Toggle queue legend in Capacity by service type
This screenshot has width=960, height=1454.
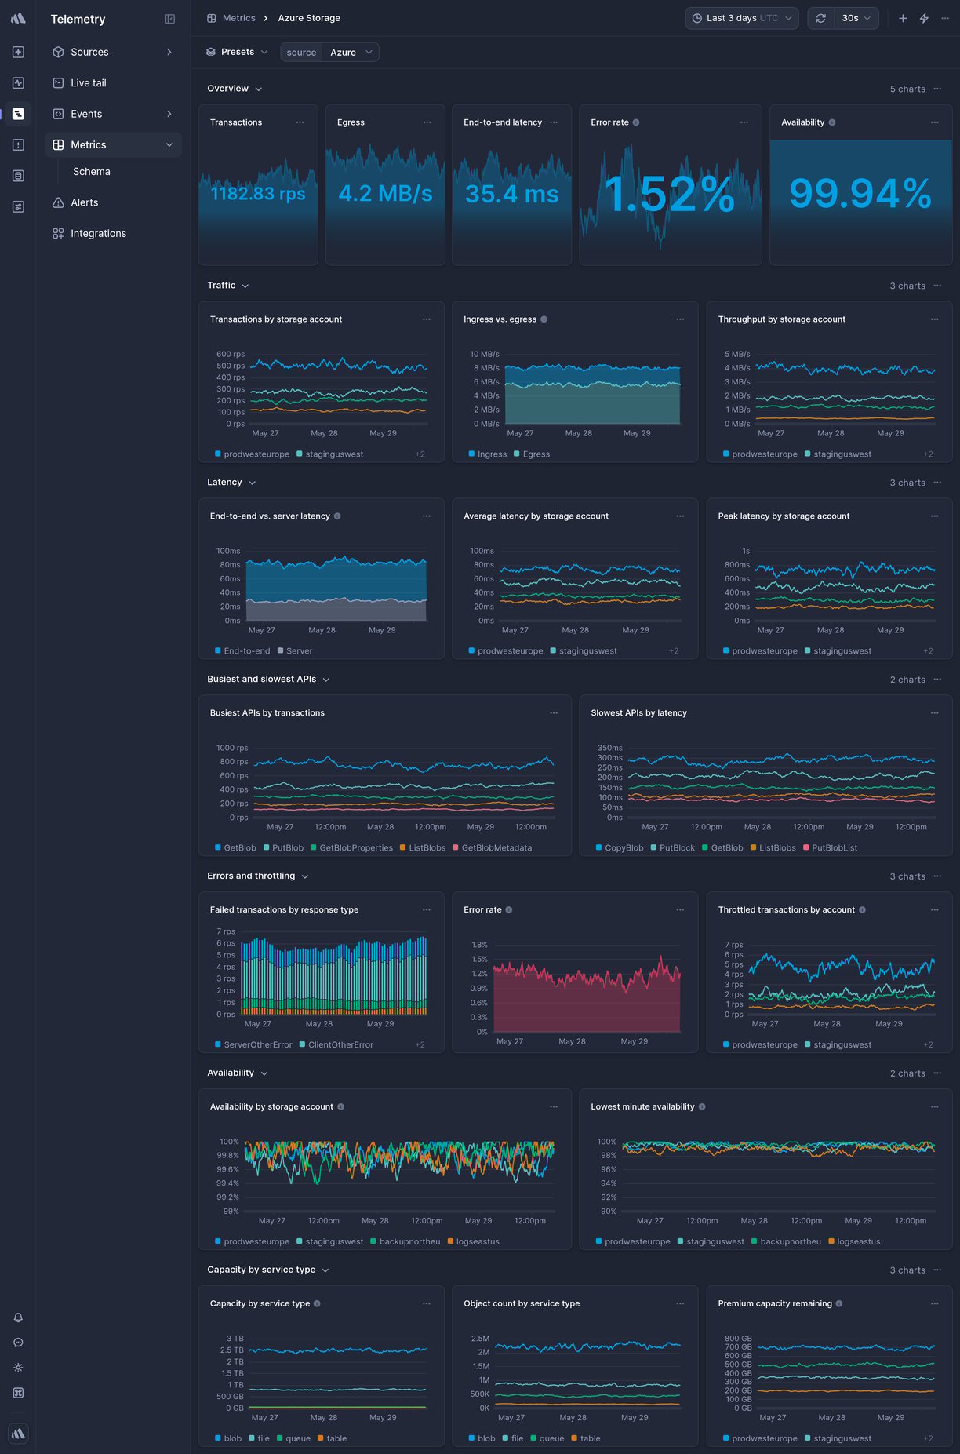coord(293,1439)
